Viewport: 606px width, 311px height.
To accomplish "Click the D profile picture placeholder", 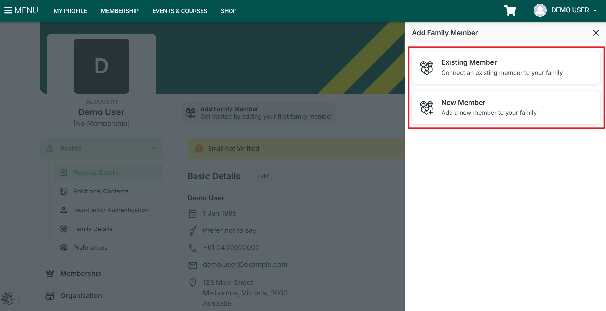I will pyautogui.click(x=101, y=66).
